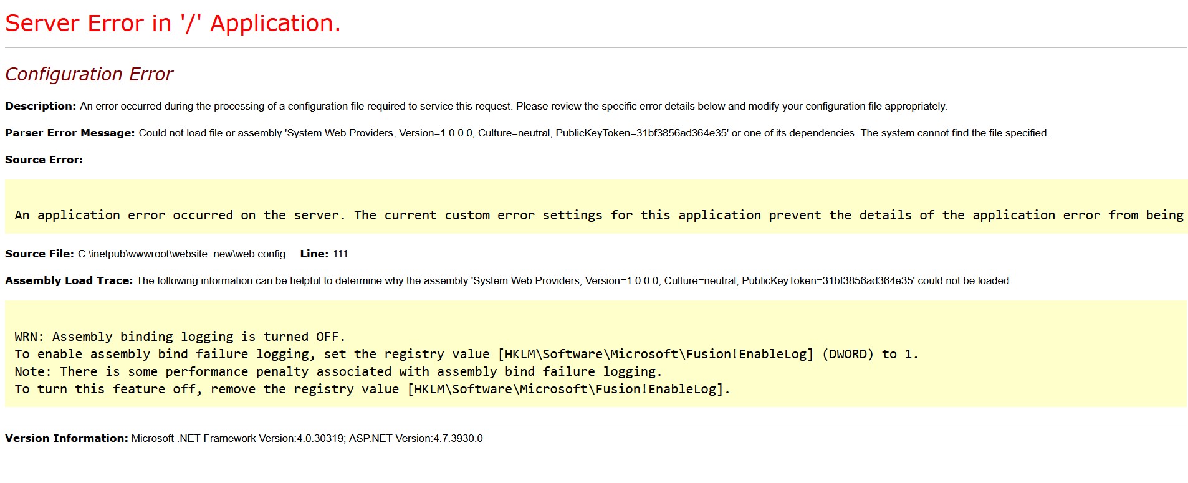The height and width of the screenshot is (483, 1188).
Task: Click the 'Description:' bold label
Action: point(41,107)
